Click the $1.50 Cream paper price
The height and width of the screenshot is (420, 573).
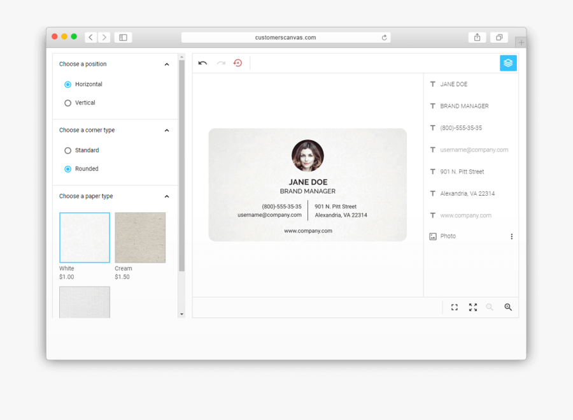coord(122,277)
